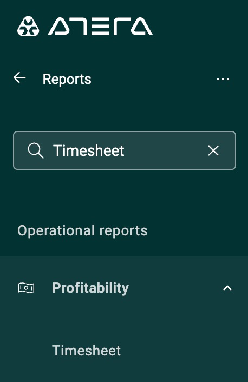248x382 pixels.
Task: Toggle the Profitability section row
Action: tap(124, 288)
